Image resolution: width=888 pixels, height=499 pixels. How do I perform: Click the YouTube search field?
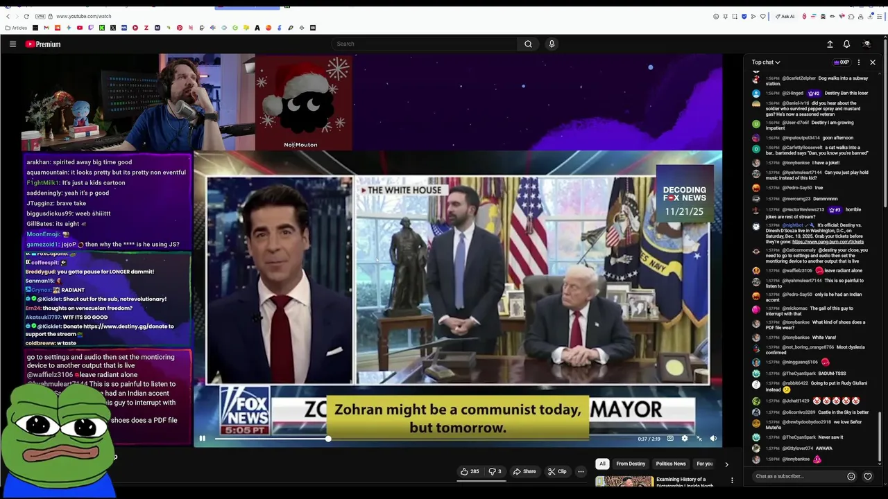[423, 44]
